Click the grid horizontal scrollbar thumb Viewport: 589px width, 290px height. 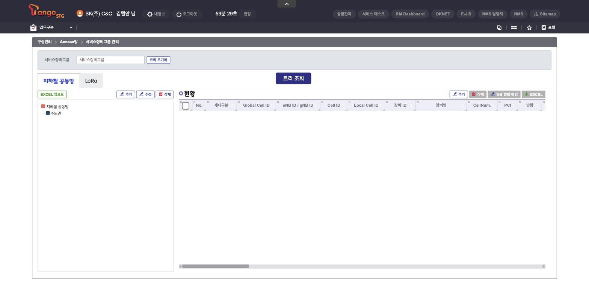click(215, 266)
